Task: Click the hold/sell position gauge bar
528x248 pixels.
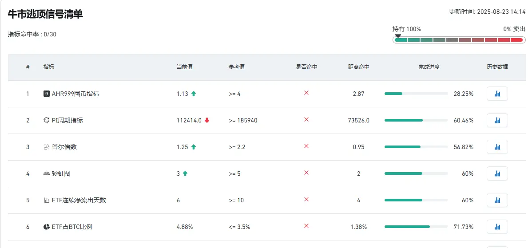Action: click(x=459, y=40)
